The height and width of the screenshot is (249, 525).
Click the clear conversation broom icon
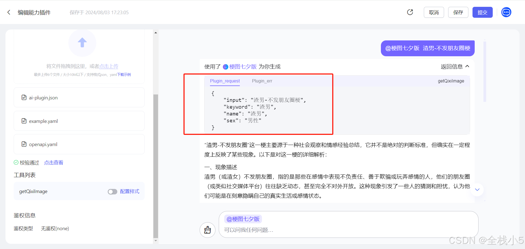208,230
